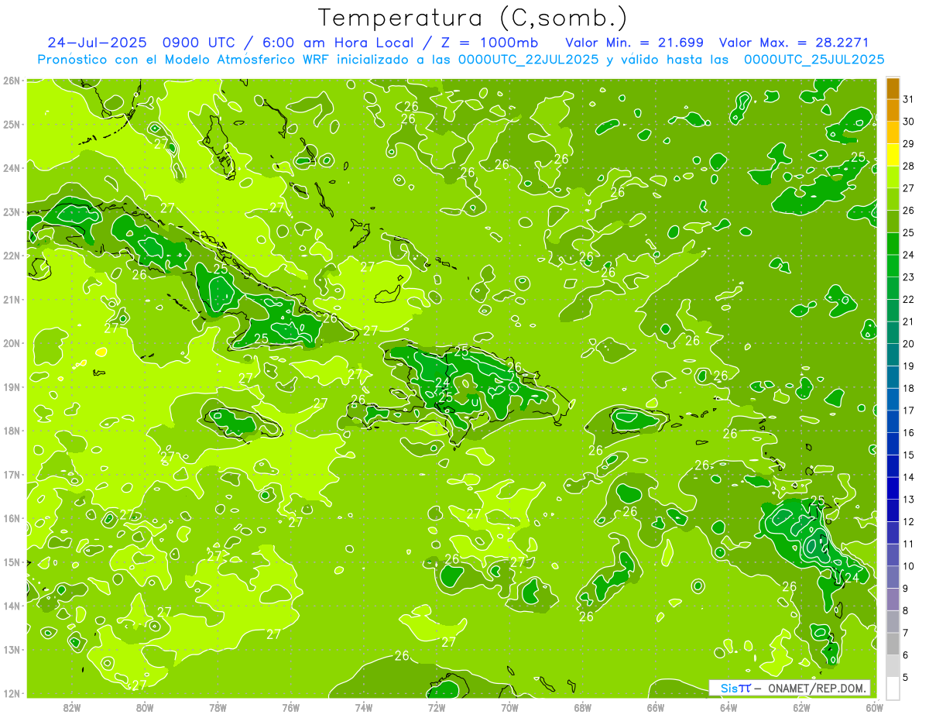
Task: Click color scale label '29'
Action: pos(909,144)
